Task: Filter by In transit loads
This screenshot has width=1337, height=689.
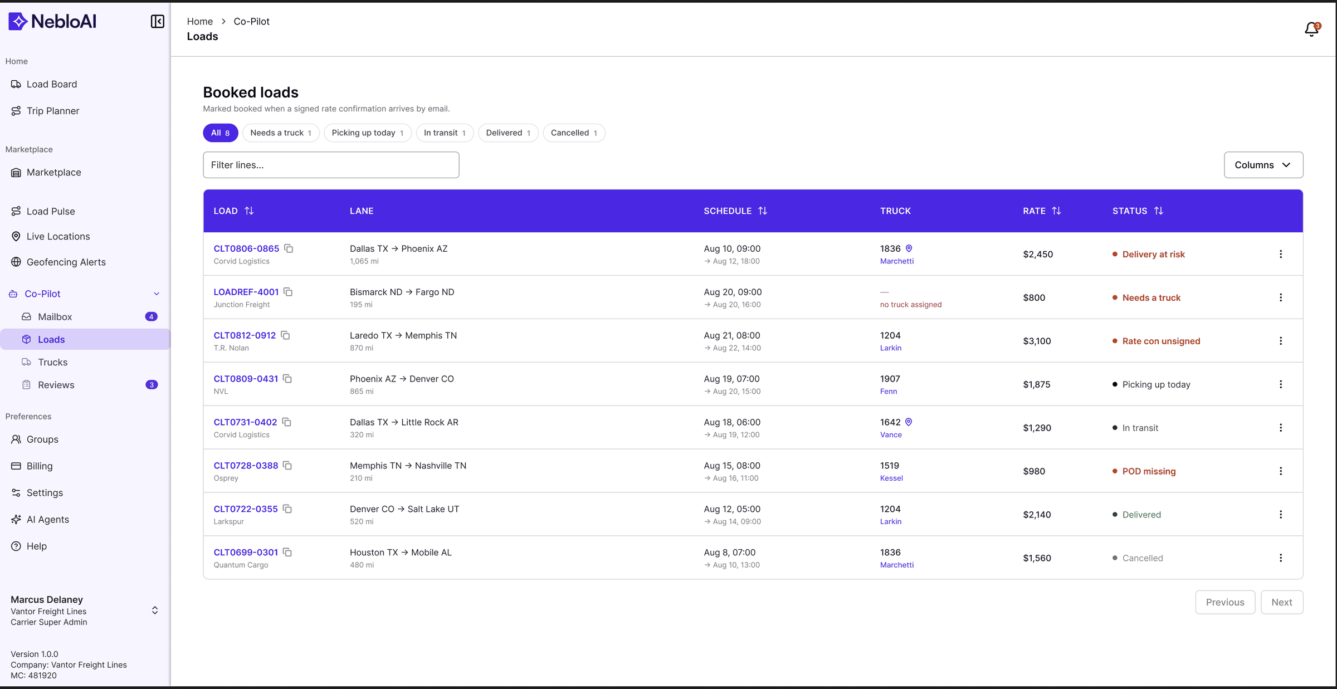Action: pos(445,133)
